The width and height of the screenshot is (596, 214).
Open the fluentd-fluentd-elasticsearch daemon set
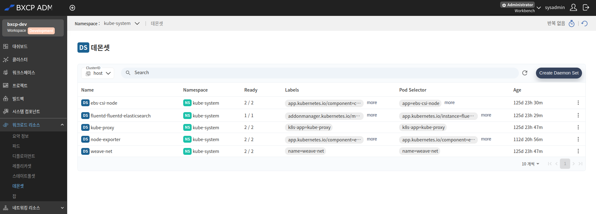point(121,116)
